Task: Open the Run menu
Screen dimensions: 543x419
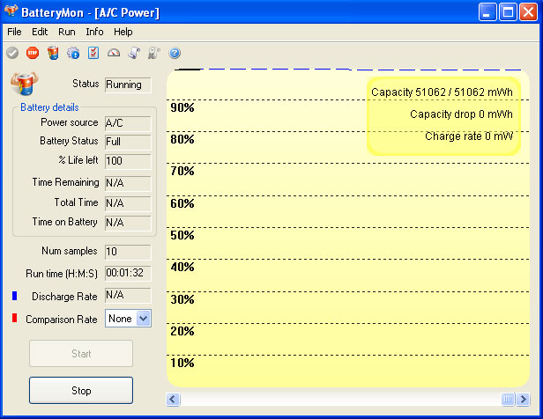Action: 66,32
